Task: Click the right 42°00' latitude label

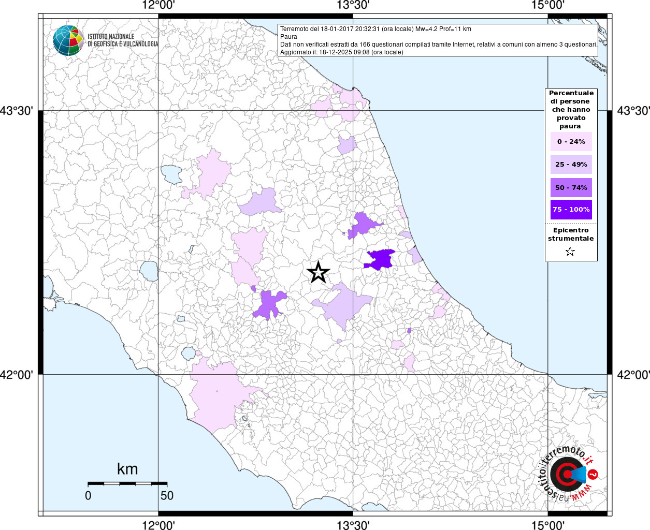Action: (632, 375)
